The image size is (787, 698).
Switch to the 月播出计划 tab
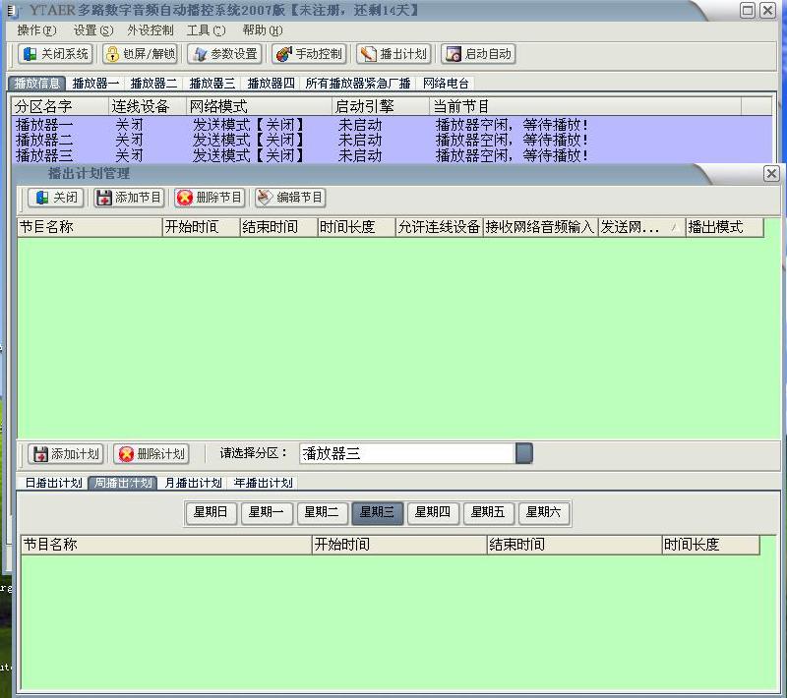193,483
